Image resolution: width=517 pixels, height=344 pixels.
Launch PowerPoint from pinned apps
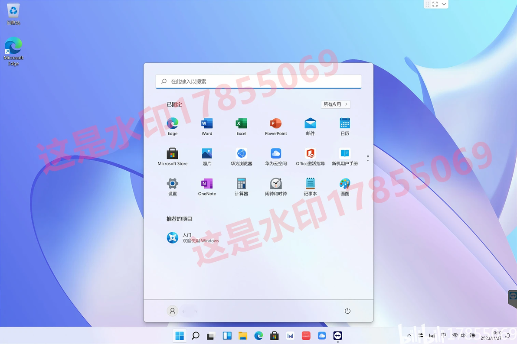coord(276,127)
